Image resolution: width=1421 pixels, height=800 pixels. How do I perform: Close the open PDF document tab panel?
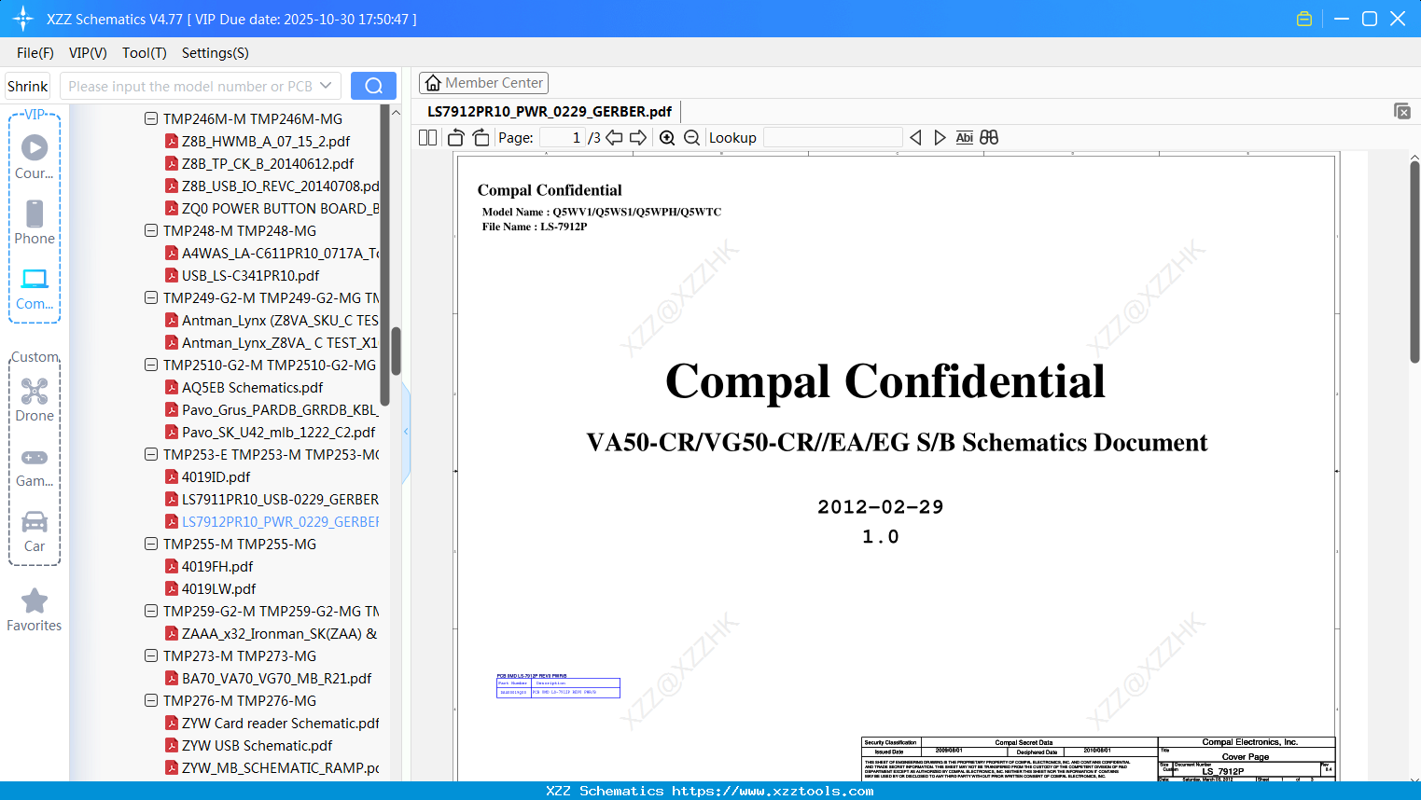coord(1402,111)
